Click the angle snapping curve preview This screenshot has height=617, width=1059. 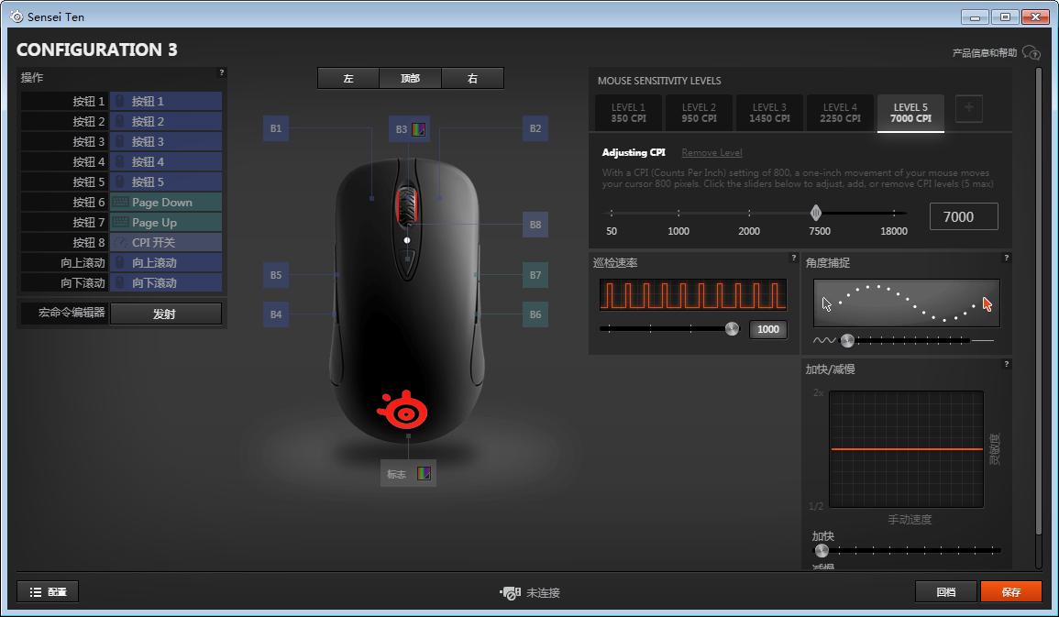coord(907,303)
